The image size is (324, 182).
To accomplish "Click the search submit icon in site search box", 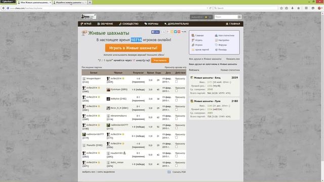I will point(239,17).
